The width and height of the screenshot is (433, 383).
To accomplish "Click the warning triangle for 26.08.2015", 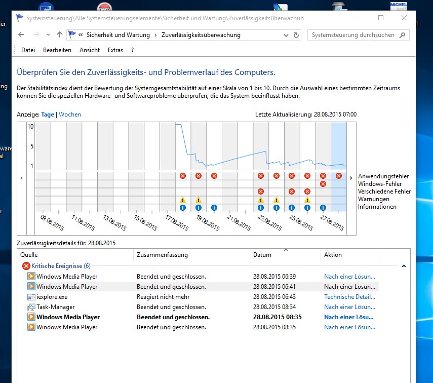I will click(307, 200).
